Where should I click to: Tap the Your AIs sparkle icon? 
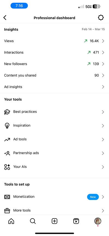click(7, 167)
